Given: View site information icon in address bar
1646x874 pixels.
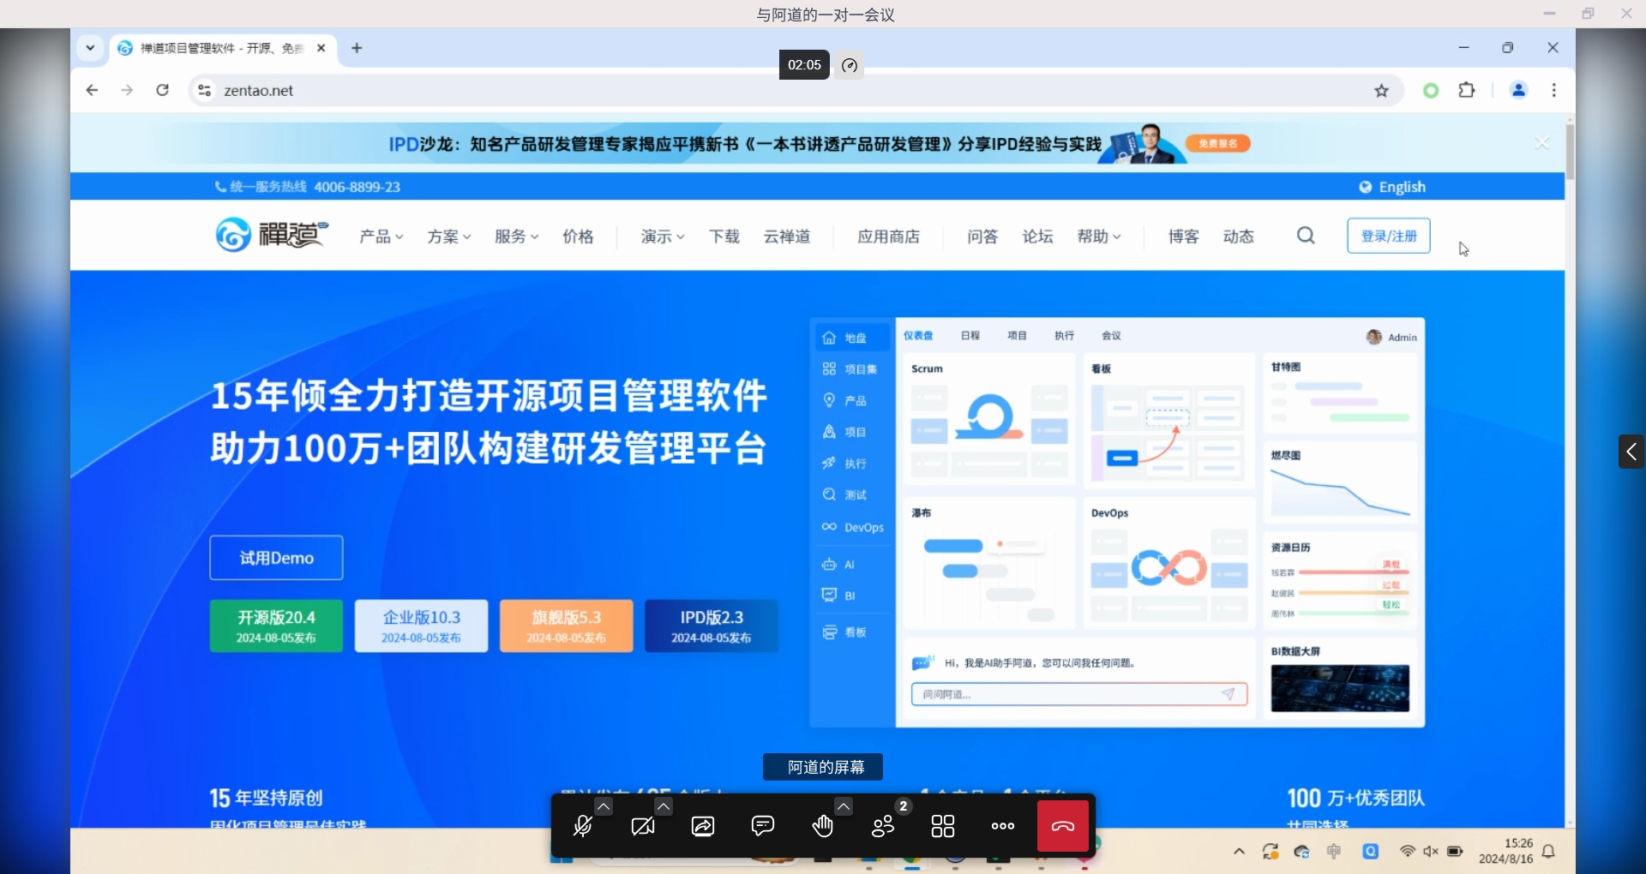Looking at the screenshot, I should click(x=204, y=90).
